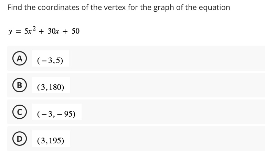
Task: Click the y variable starting the equation
Action: pos(10,32)
